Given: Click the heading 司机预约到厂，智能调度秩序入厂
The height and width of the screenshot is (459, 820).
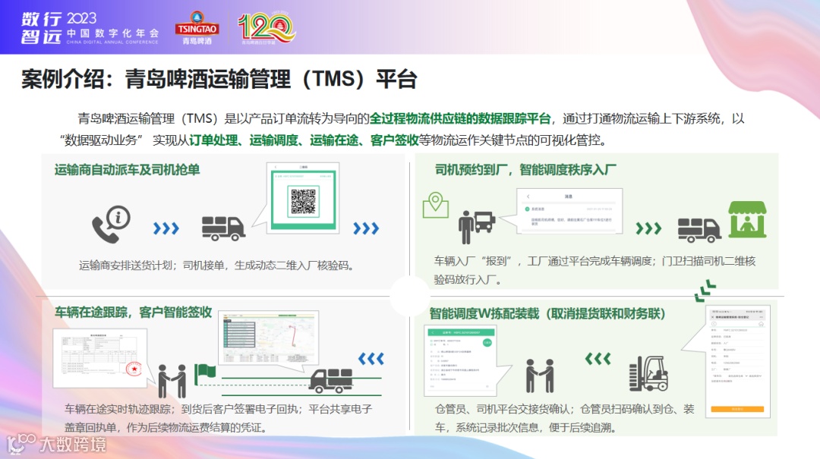Looking at the screenshot, I should click(x=525, y=170).
